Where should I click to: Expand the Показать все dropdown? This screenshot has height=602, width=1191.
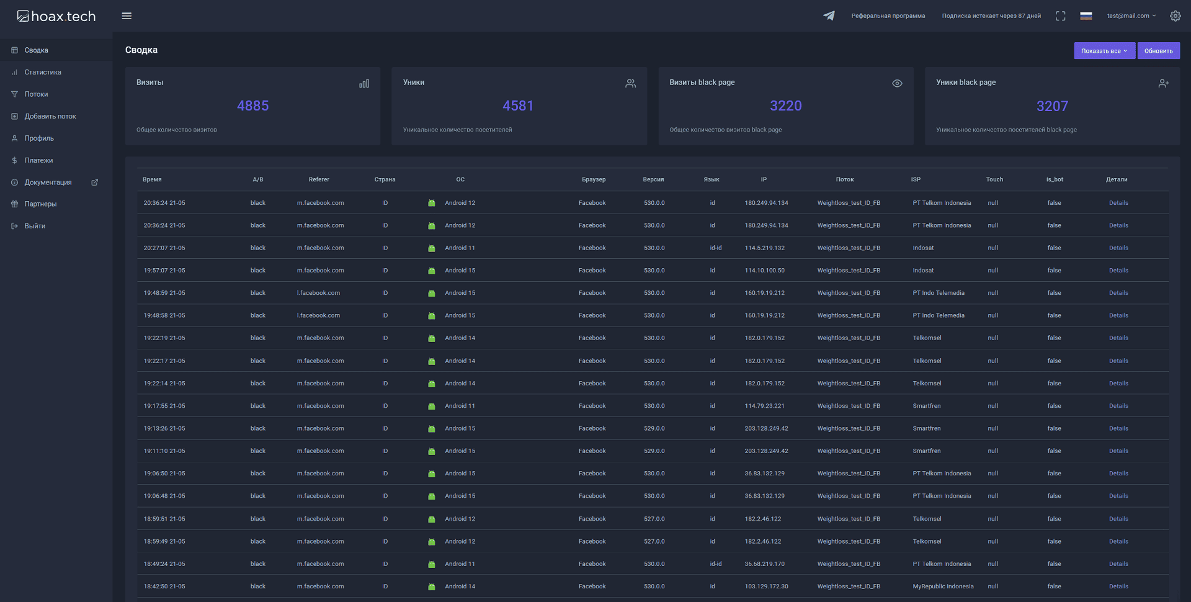point(1104,51)
